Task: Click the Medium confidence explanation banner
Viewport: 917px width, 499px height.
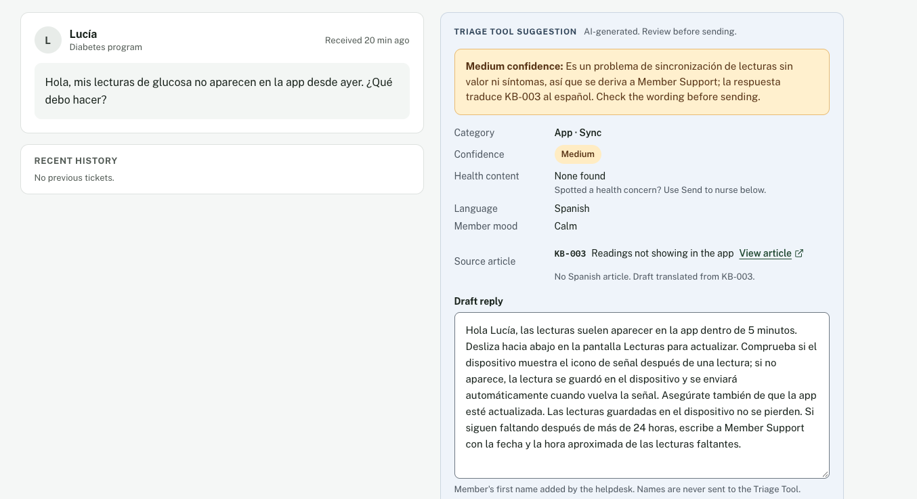Action: (x=641, y=82)
